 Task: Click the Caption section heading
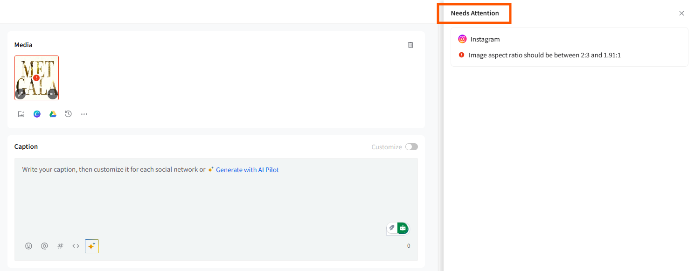click(26, 146)
